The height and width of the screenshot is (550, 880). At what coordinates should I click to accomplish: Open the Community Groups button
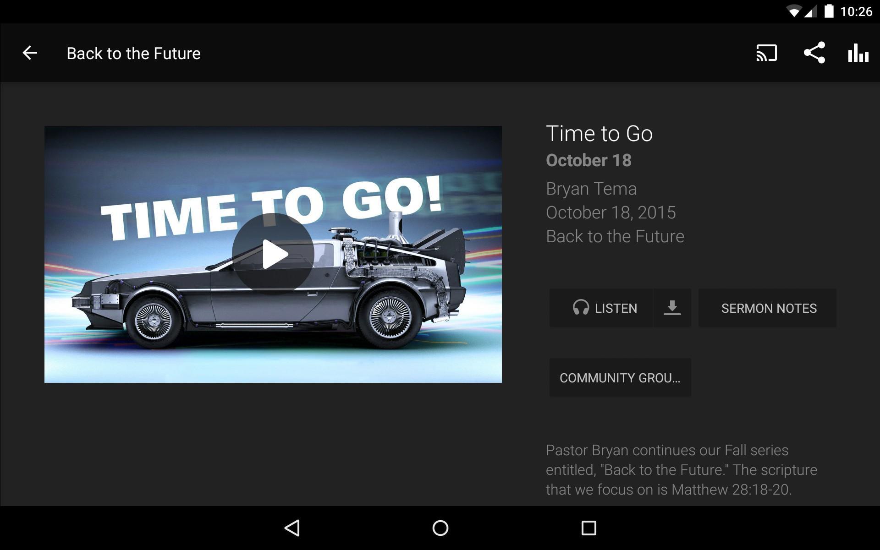620,378
